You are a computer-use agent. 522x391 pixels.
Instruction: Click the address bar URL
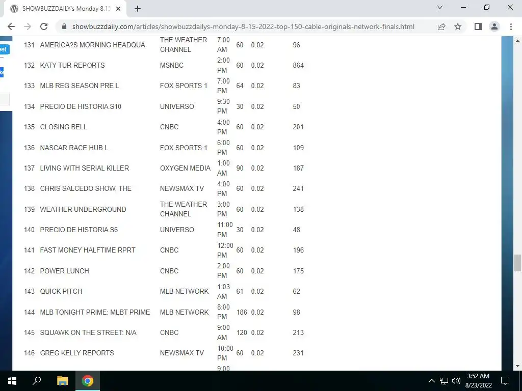(243, 26)
